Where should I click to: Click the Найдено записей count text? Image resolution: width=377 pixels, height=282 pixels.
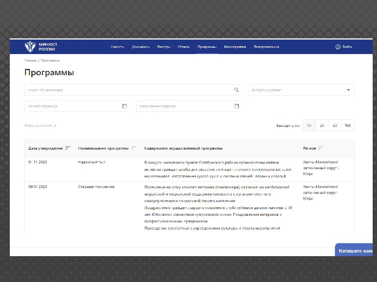coord(40,125)
